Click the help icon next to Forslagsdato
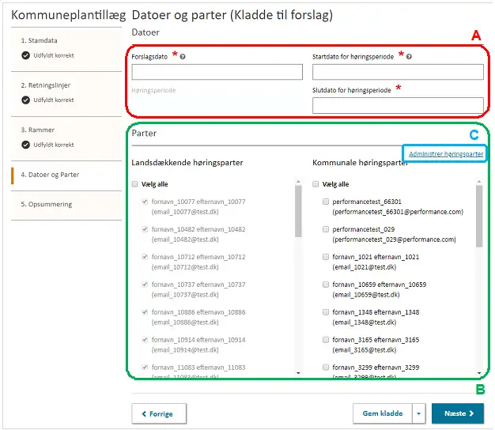495x430 pixels. [183, 58]
